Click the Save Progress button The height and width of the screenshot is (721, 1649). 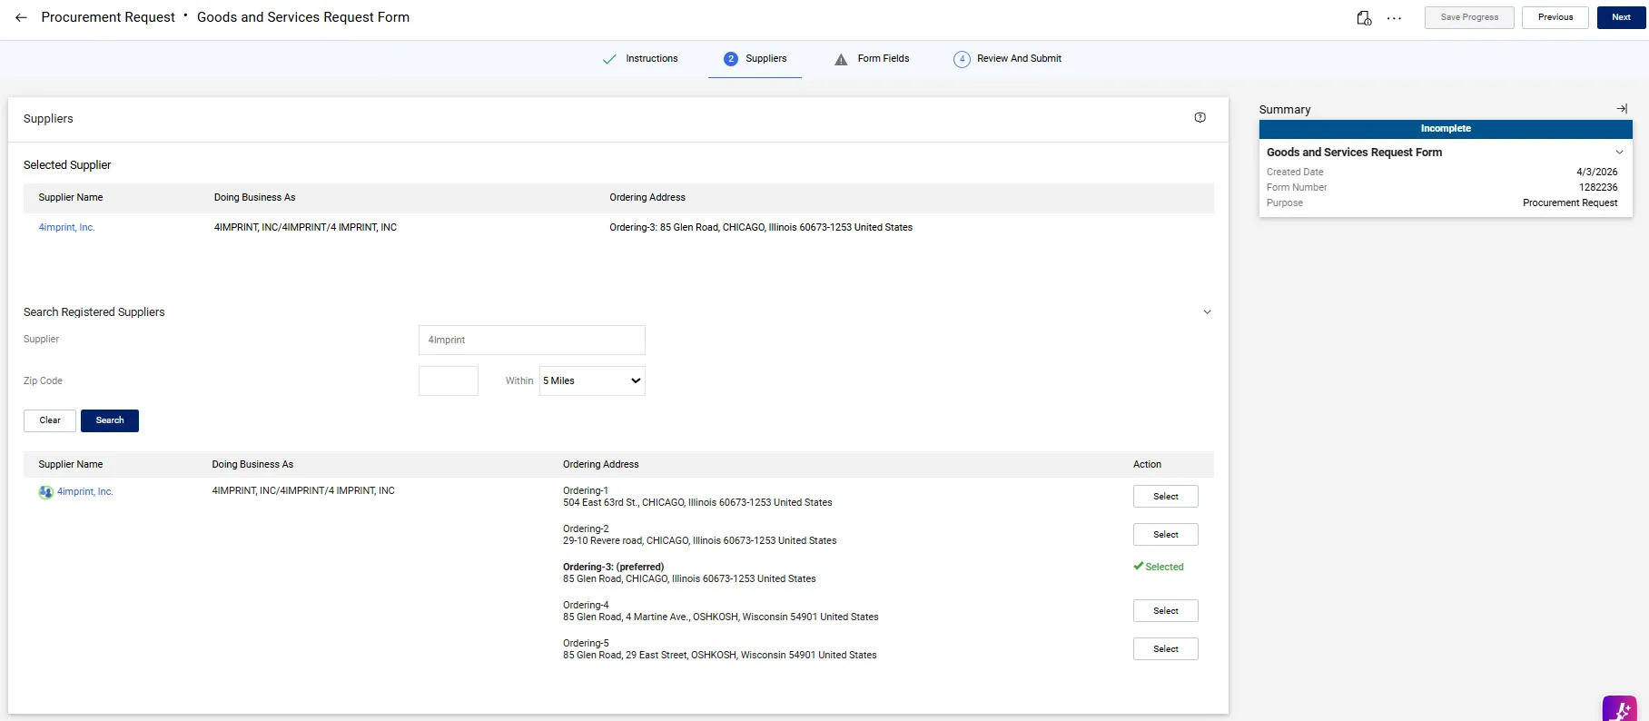coord(1469,17)
